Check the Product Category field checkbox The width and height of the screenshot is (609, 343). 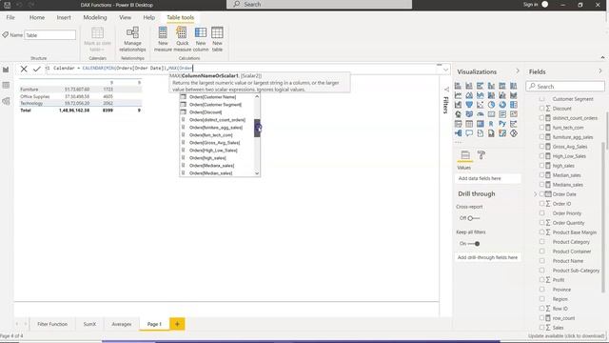(x=541, y=241)
